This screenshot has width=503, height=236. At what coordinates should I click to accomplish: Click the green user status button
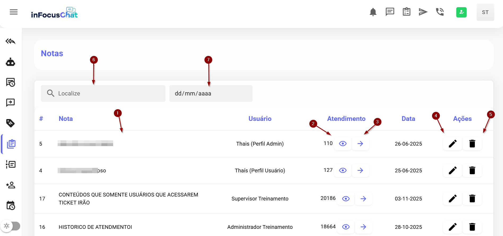tap(461, 12)
